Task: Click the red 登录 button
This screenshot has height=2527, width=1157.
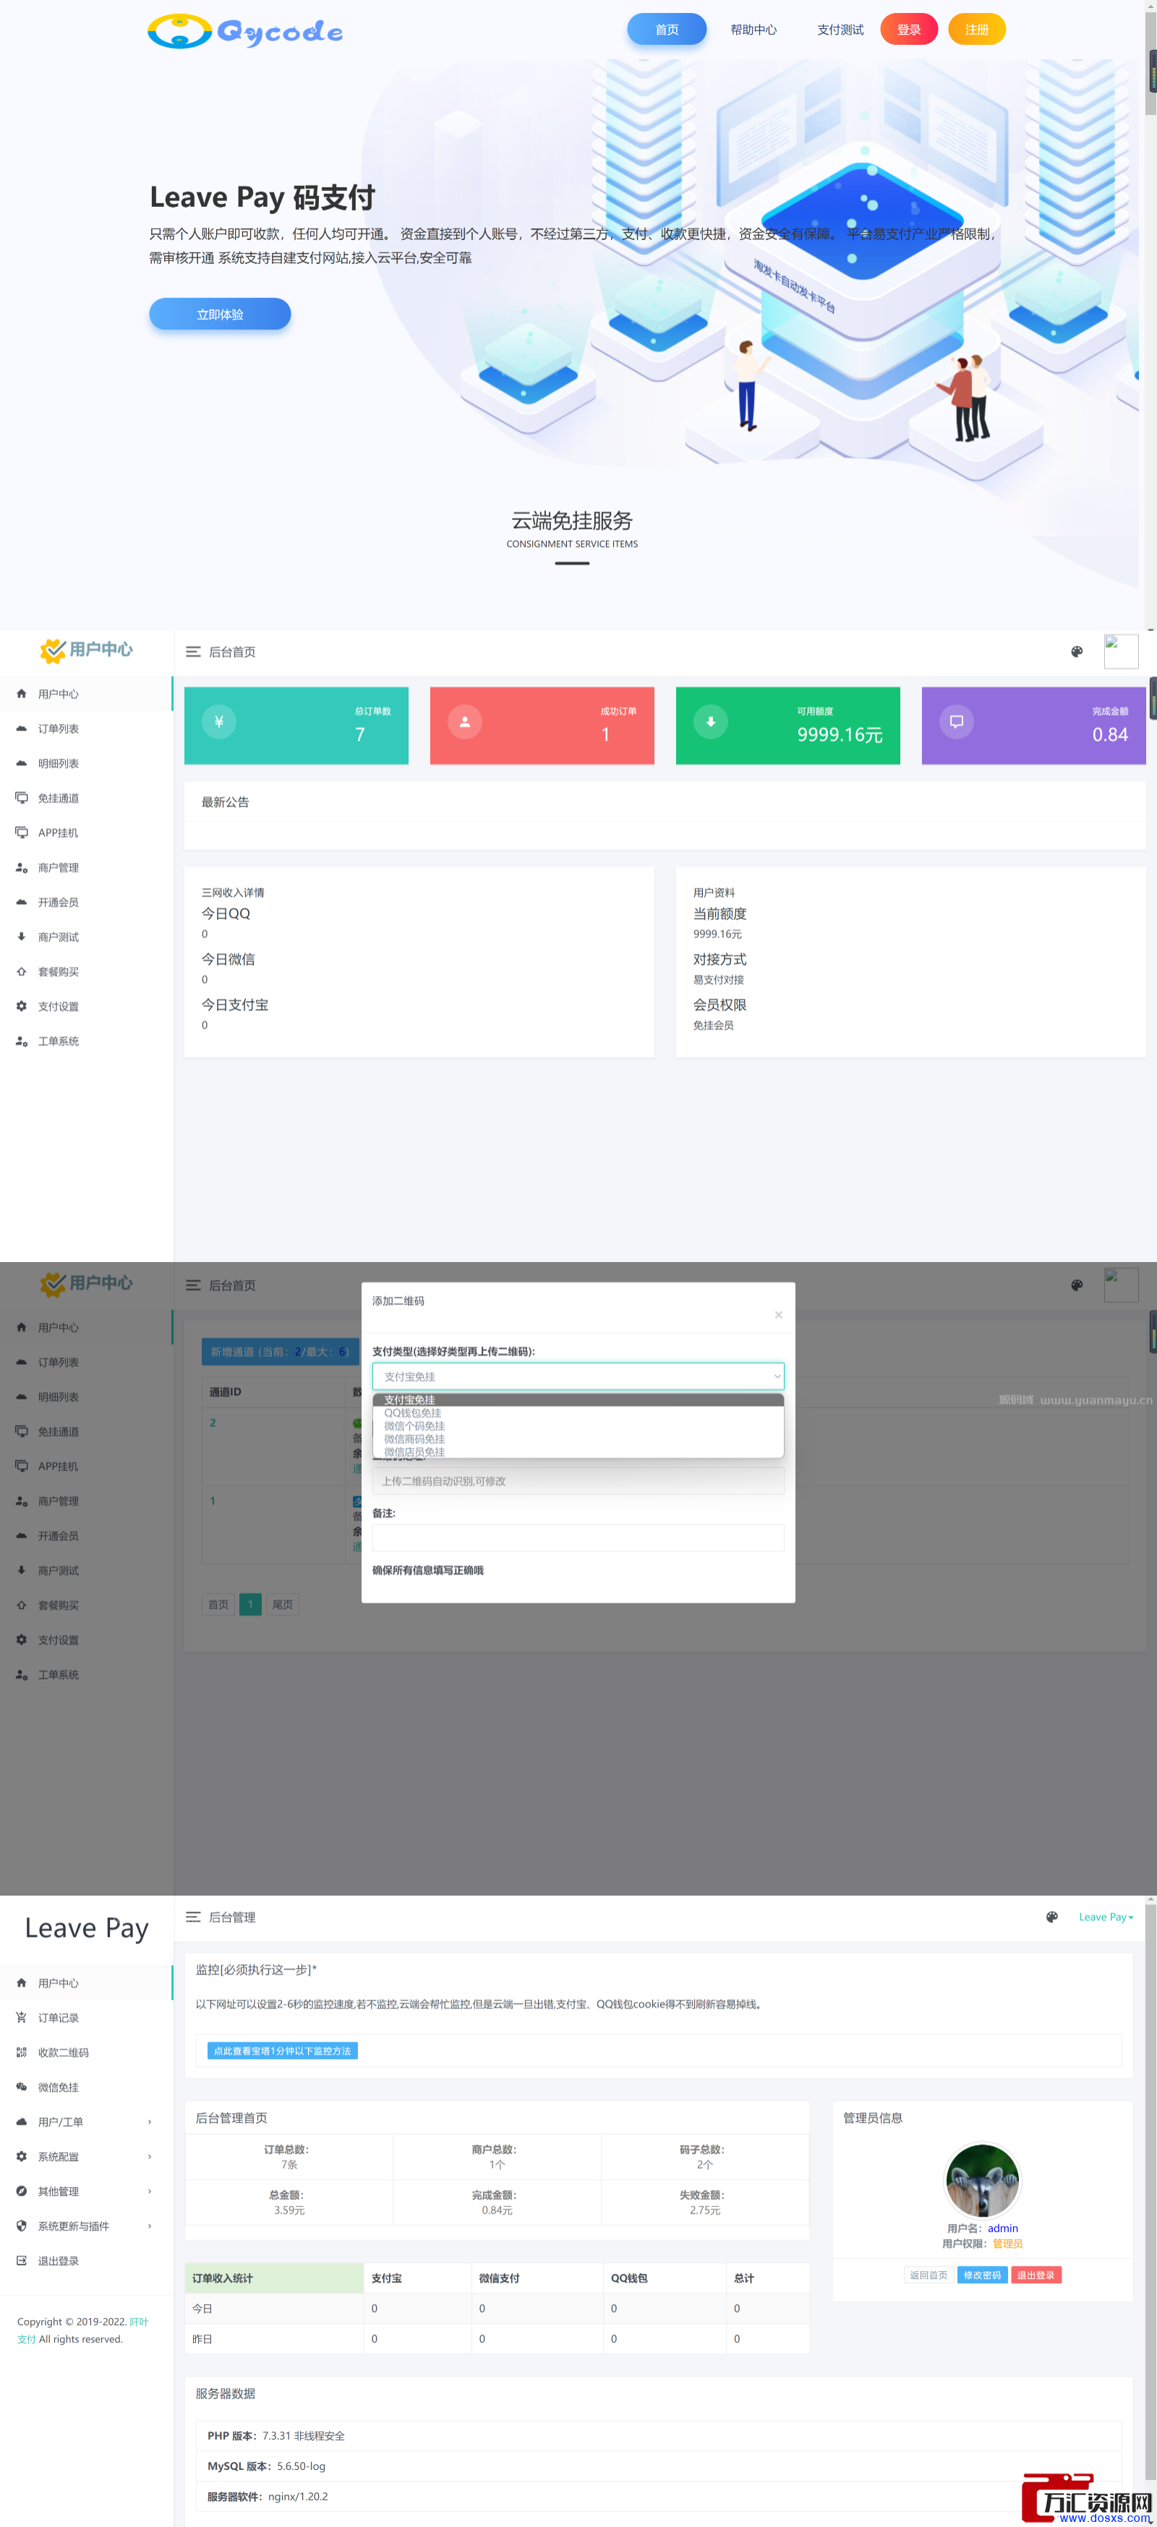Action: pyautogui.click(x=909, y=30)
